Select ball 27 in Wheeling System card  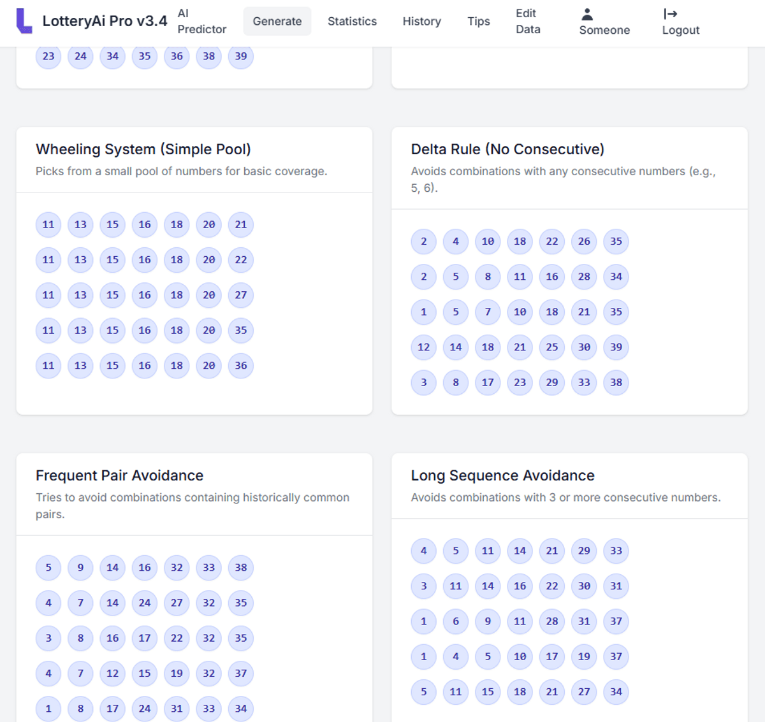point(241,295)
